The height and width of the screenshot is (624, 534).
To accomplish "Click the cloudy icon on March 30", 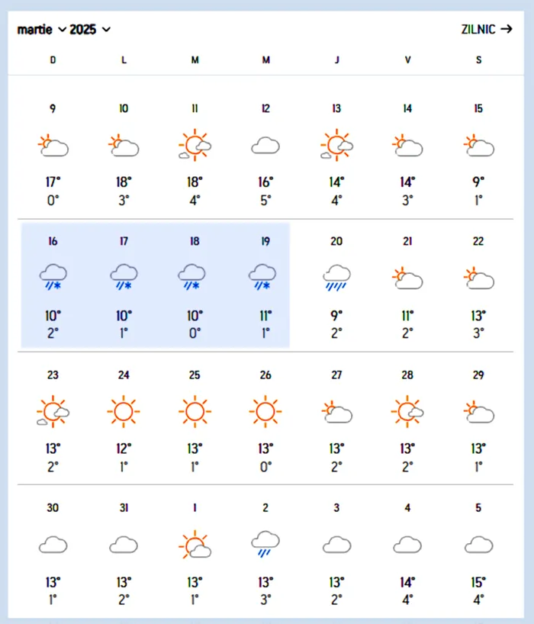I will 53,544.
